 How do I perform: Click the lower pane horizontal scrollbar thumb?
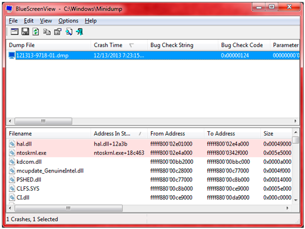pos(69,208)
